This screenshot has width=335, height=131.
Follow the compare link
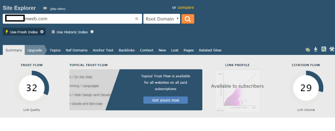(186, 8)
